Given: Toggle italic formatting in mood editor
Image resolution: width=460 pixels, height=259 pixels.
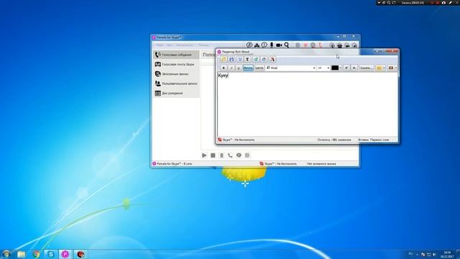Looking at the screenshot, I should tap(231, 68).
